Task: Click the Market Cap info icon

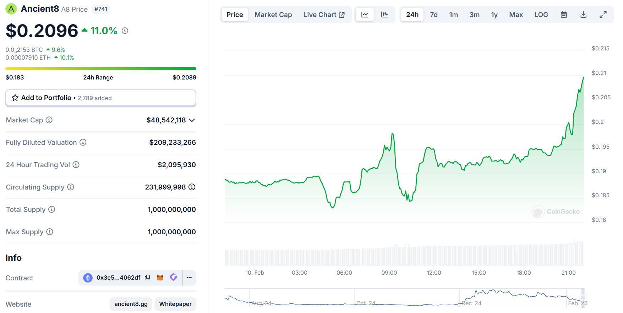Action: (x=49, y=120)
